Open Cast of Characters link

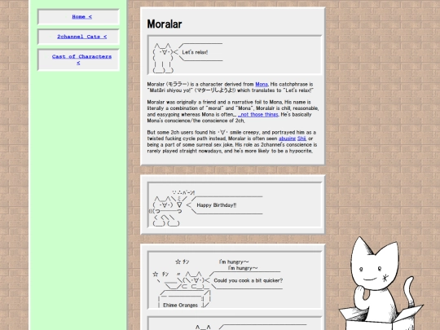pos(81,59)
